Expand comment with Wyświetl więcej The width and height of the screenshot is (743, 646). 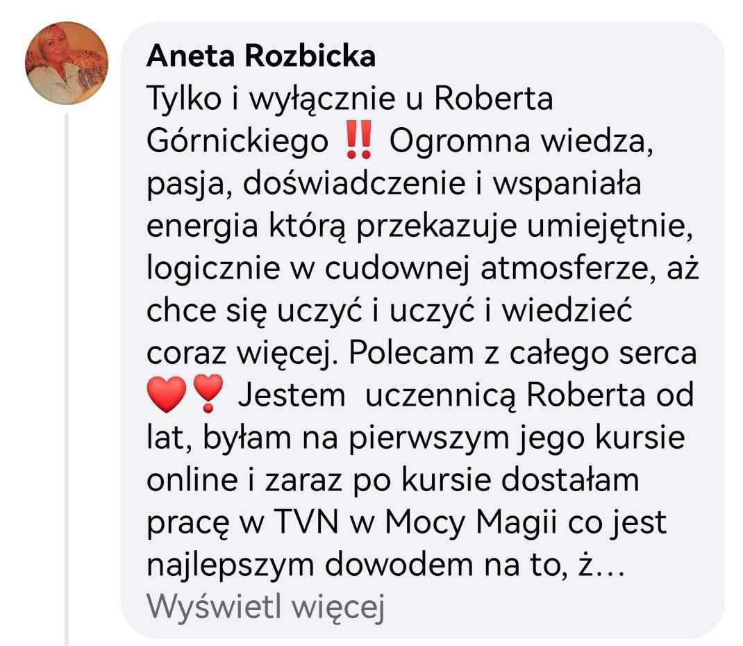coord(265,607)
